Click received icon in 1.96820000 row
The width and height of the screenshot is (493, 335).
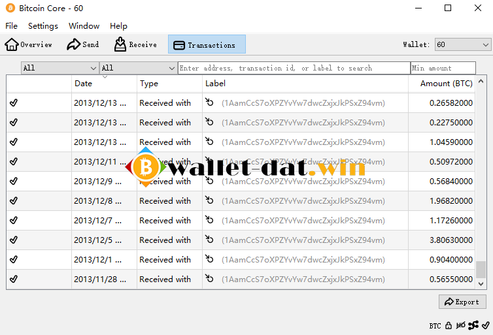click(x=209, y=200)
